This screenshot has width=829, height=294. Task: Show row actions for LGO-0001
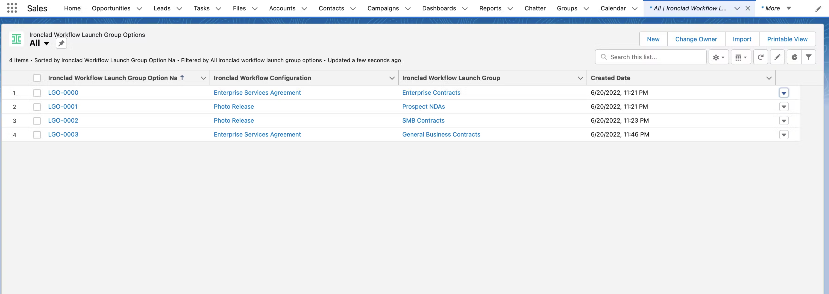click(784, 107)
